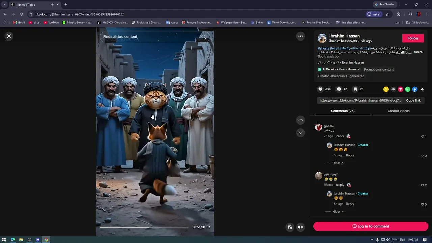Open the #viral hashtag
Viewport: 432px width, 243px height.
(x=334, y=48)
